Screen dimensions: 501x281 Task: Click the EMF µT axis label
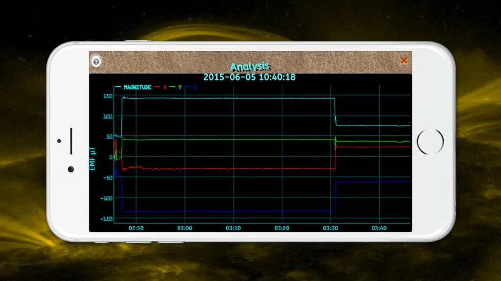92,159
